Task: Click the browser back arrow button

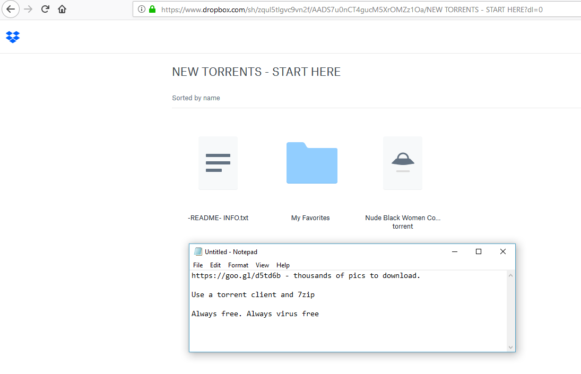Action: [x=11, y=9]
